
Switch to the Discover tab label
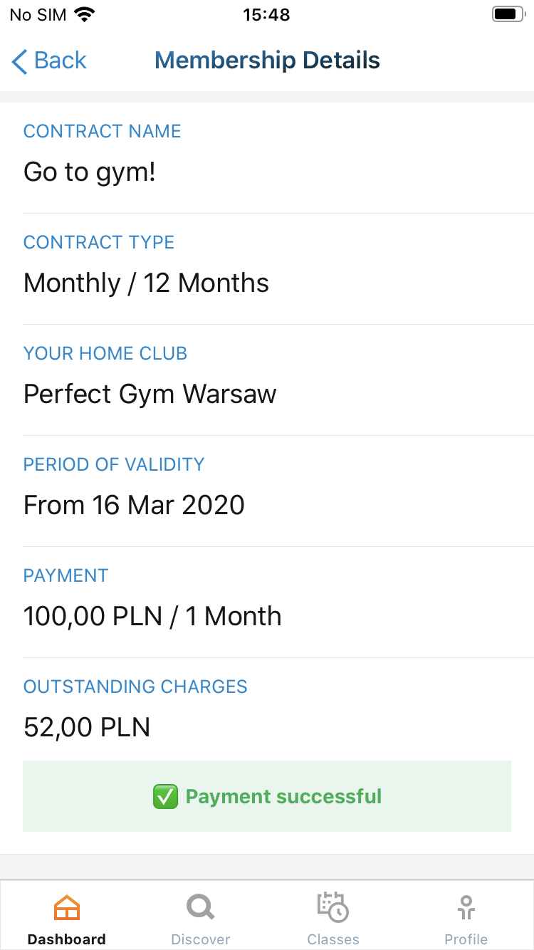[x=201, y=939]
